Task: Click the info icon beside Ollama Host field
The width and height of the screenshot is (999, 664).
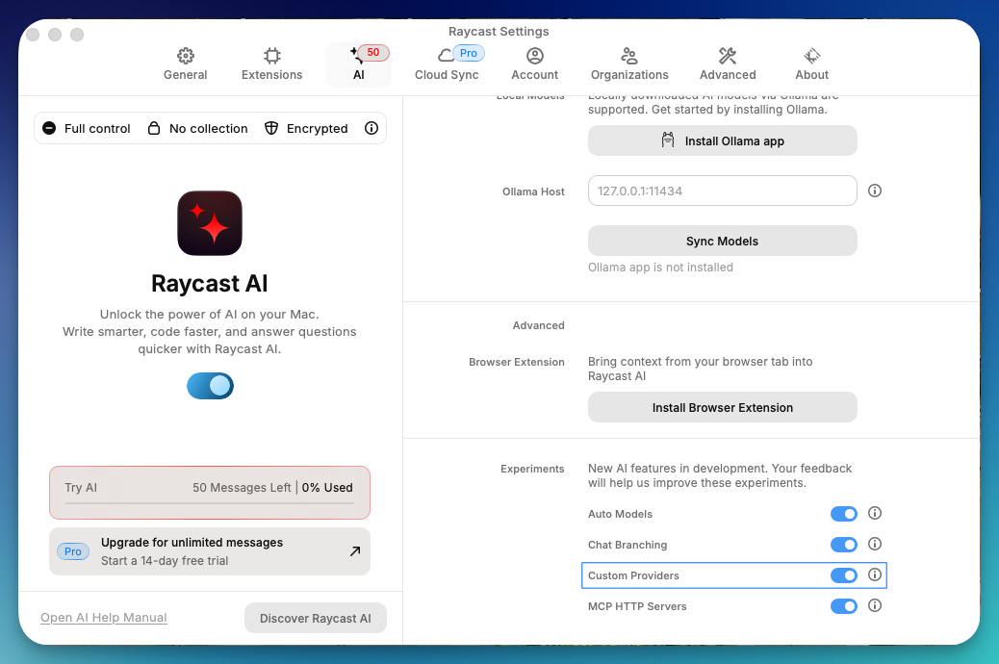Action: [x=875, y=191]
